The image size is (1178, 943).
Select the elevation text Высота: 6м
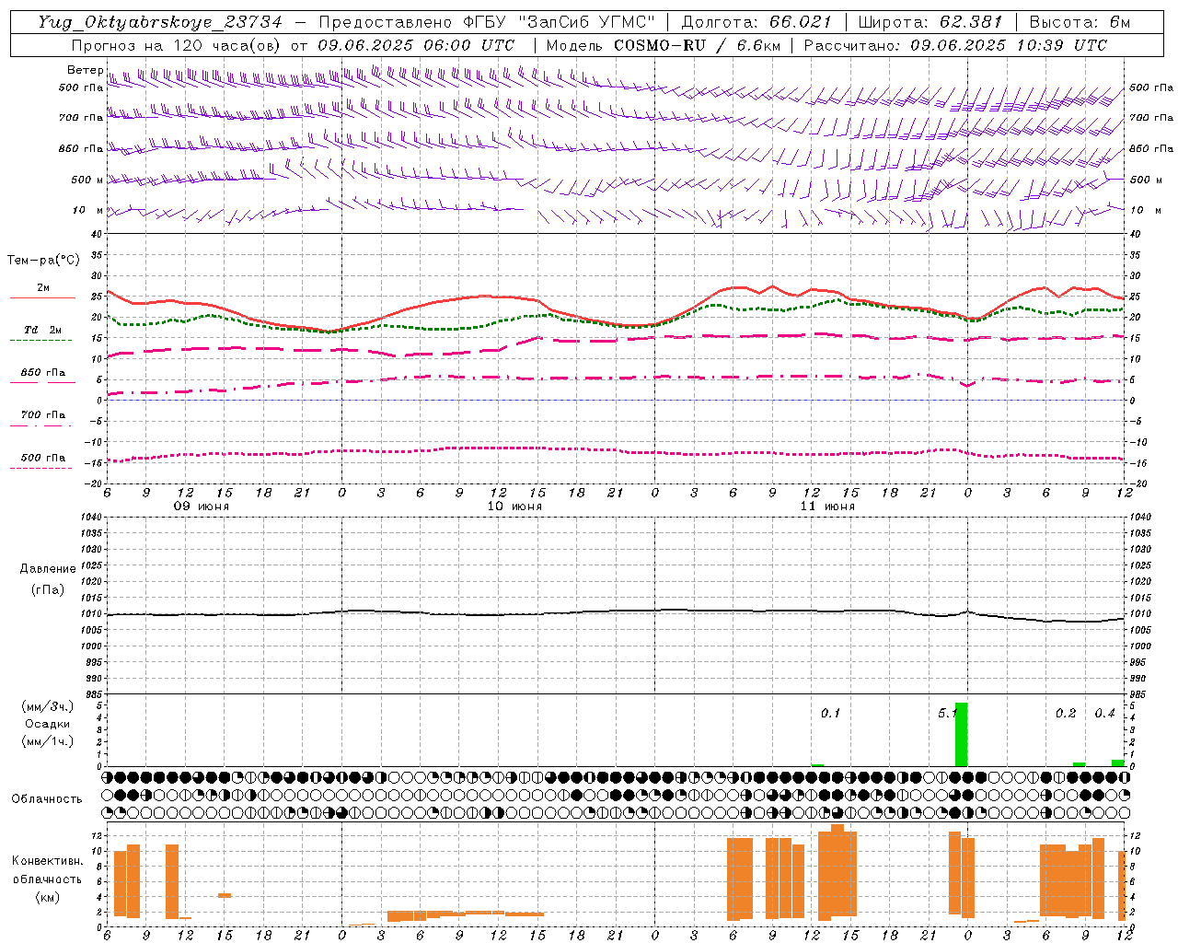pos(1080,22)
